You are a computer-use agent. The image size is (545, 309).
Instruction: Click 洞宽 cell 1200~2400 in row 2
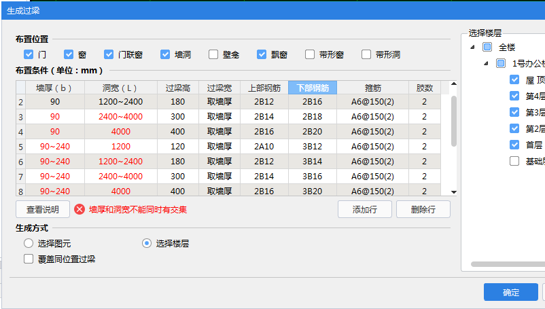point(120,102)
